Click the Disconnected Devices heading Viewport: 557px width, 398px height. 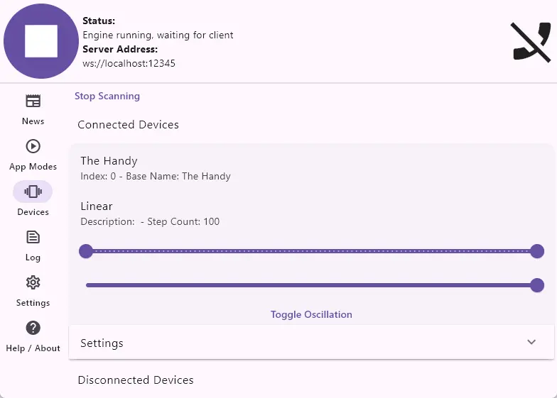pyautogui.click(x=136, y=380)
